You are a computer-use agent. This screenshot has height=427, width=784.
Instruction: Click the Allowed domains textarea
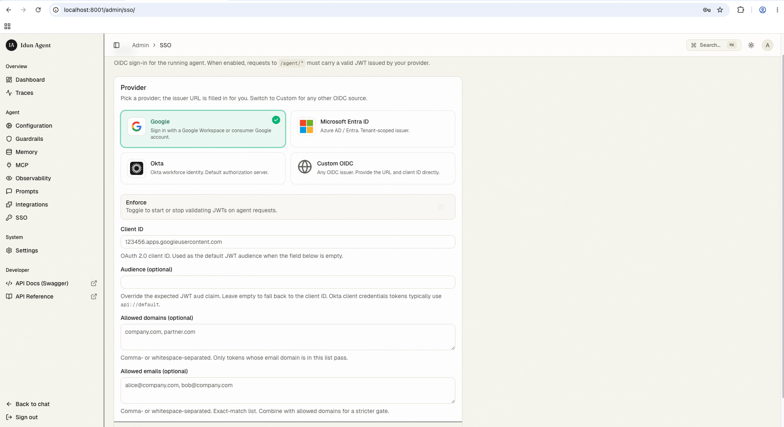(x=288, y=337)
